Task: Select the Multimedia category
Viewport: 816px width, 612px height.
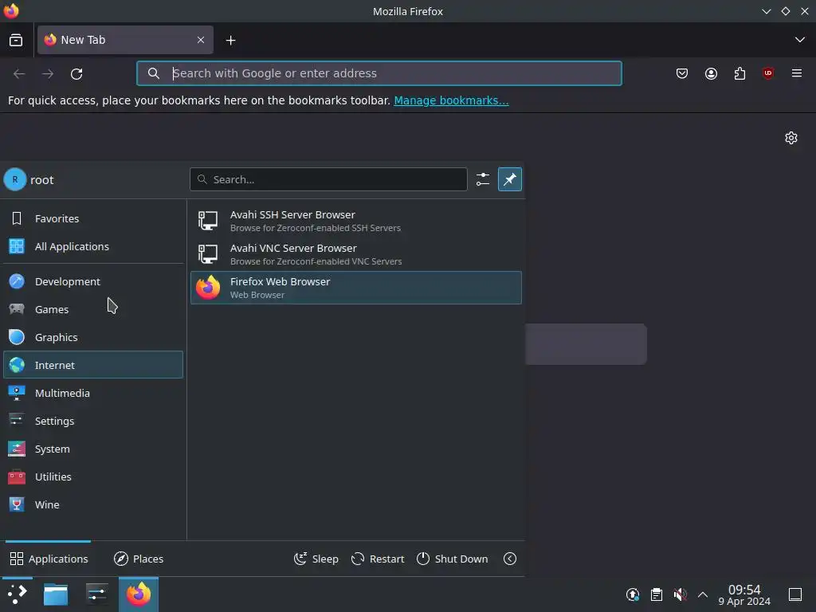Action: [x=93, y=393]
